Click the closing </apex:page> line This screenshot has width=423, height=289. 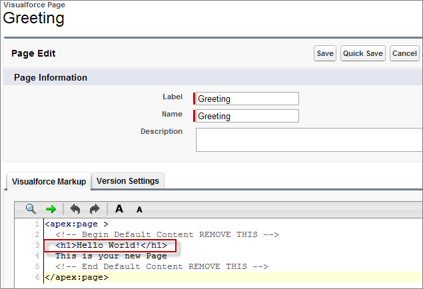coord(77,277)
